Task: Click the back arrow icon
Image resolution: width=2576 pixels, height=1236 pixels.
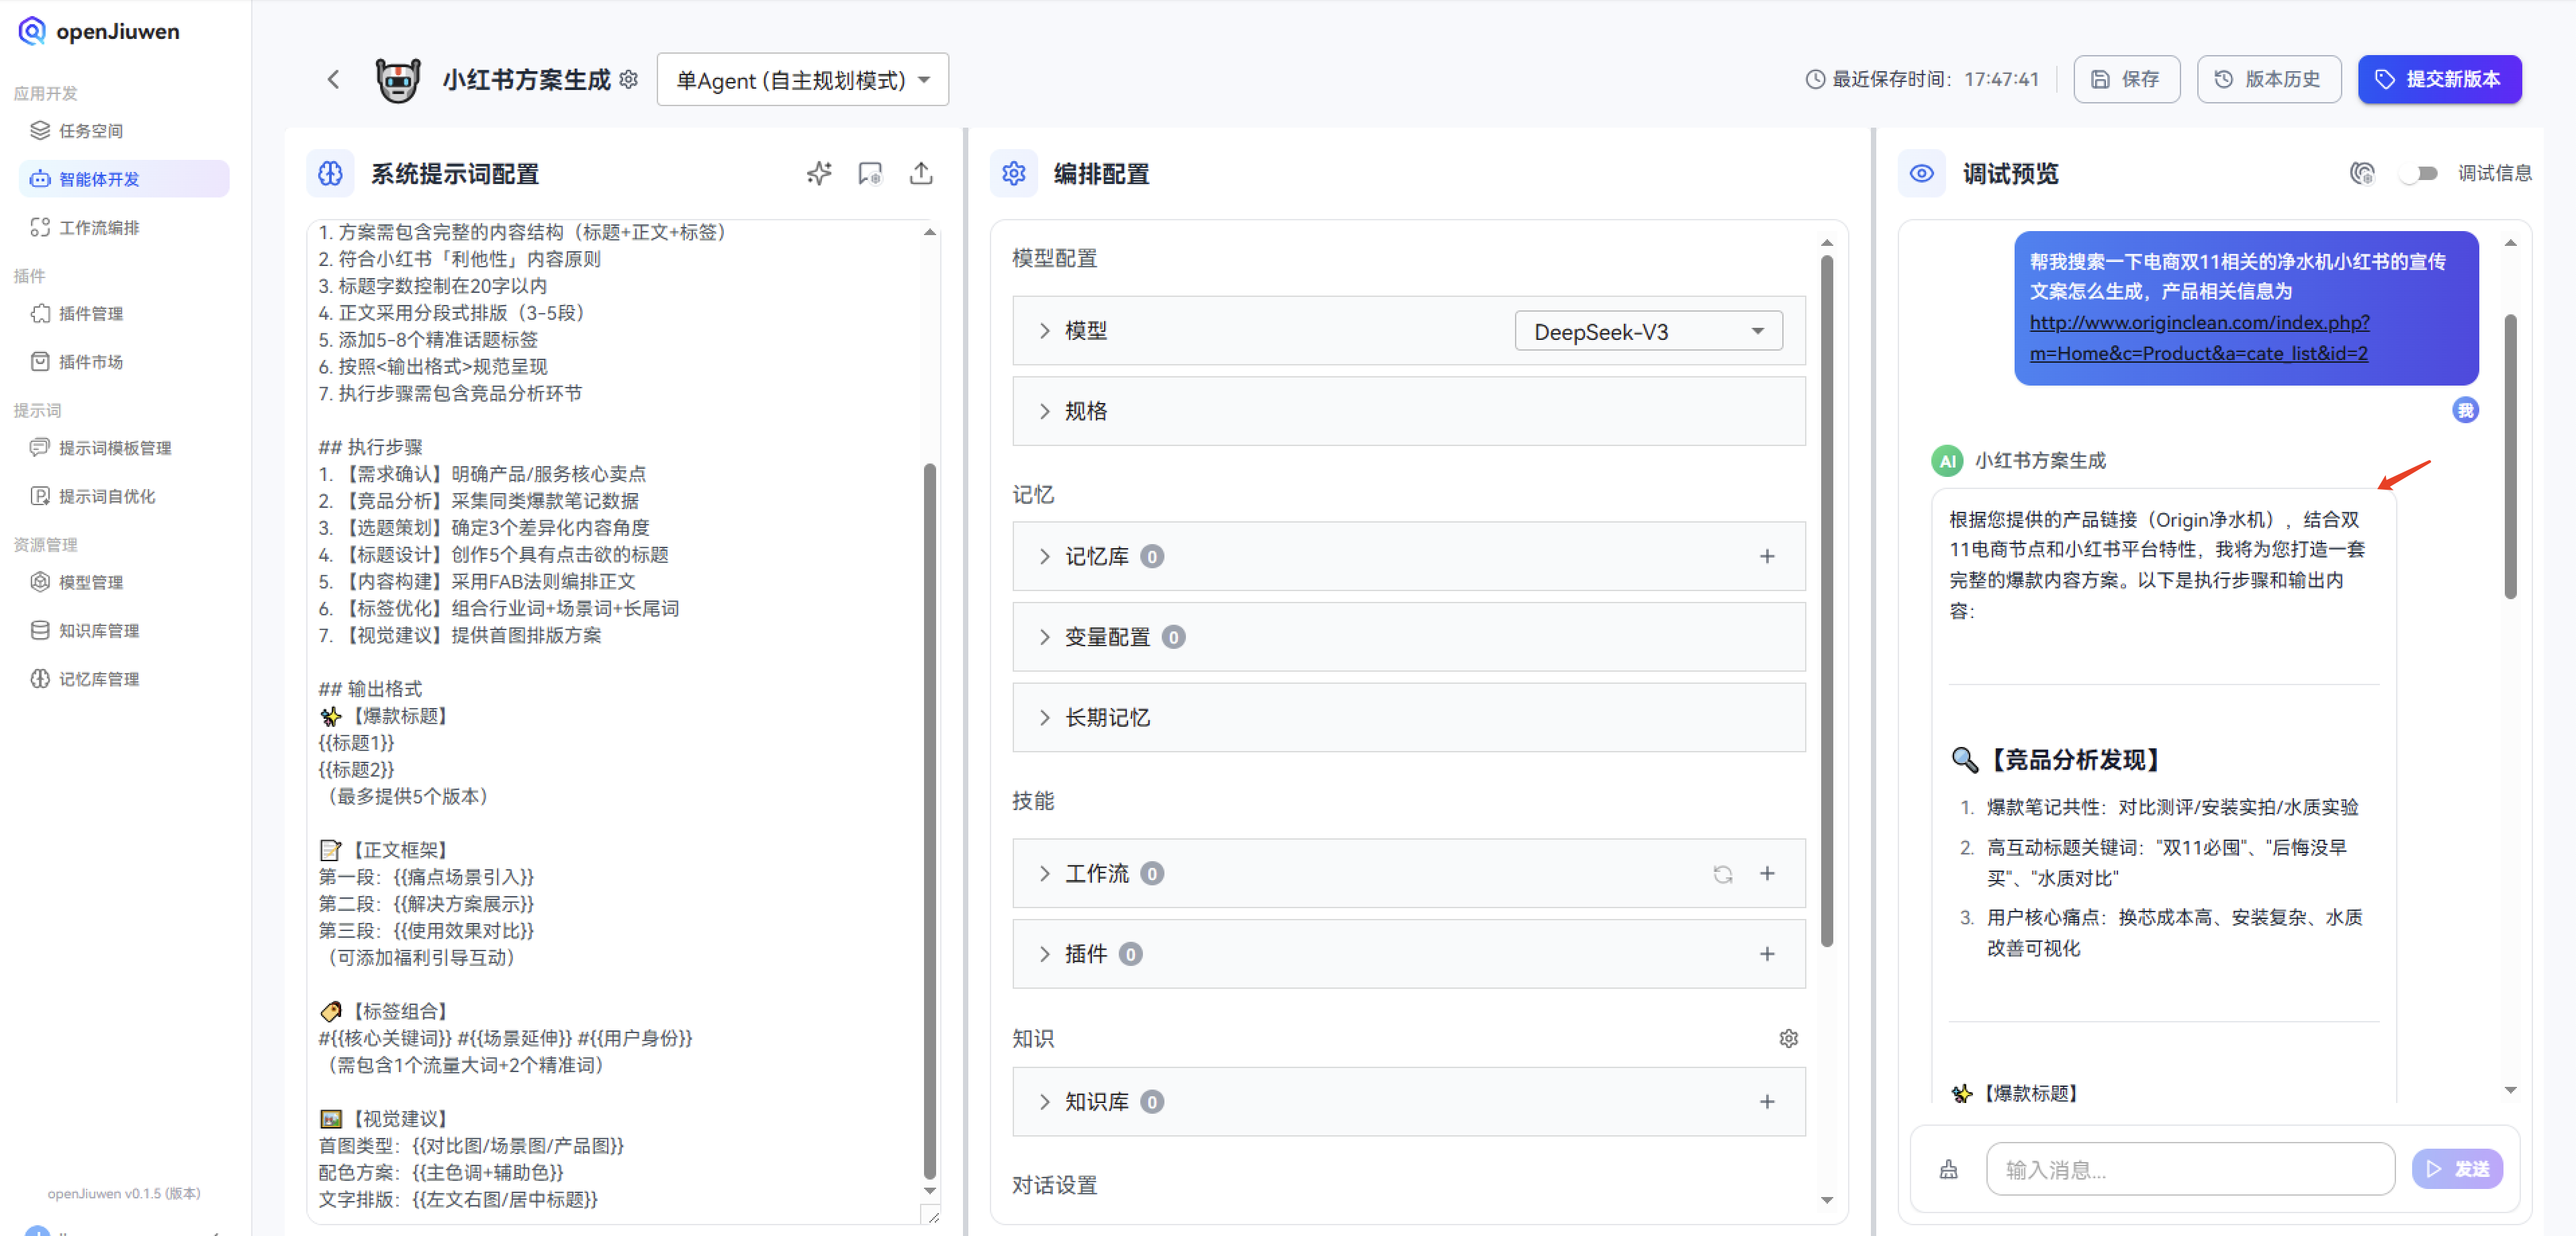Action: click(334, 79)
